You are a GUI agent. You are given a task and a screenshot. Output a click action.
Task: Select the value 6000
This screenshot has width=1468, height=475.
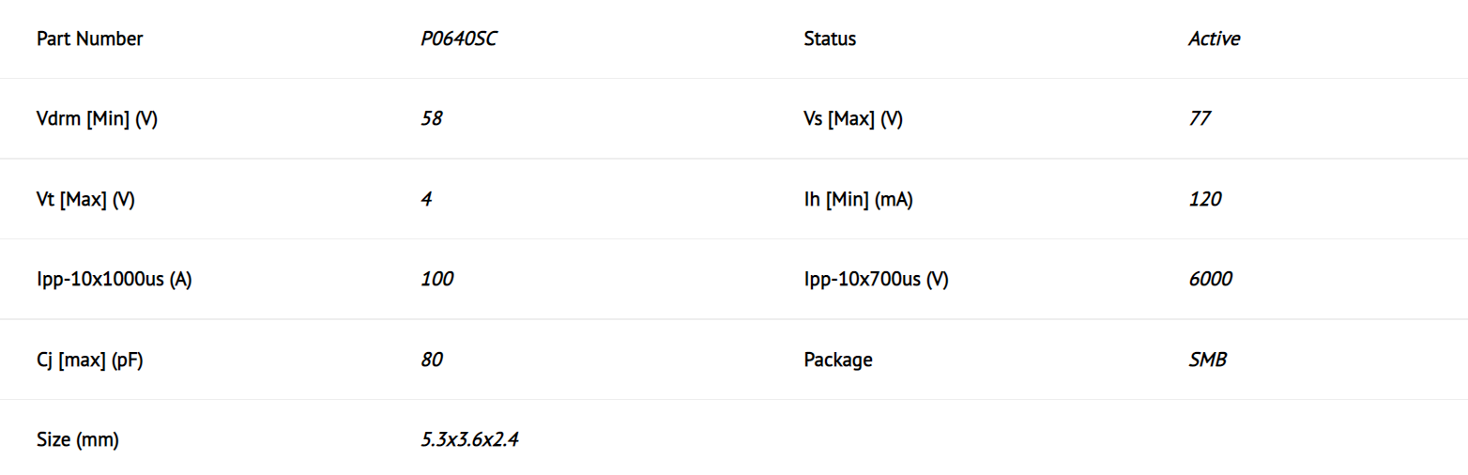[1211, 280]
